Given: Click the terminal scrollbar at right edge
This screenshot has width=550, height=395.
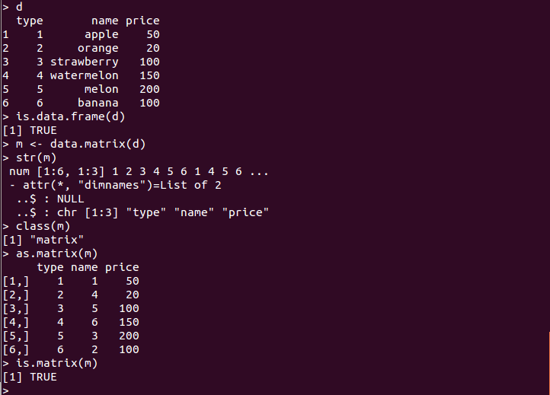Looking at the screenshot, I should pyautogui.click(x=549, y=363).
